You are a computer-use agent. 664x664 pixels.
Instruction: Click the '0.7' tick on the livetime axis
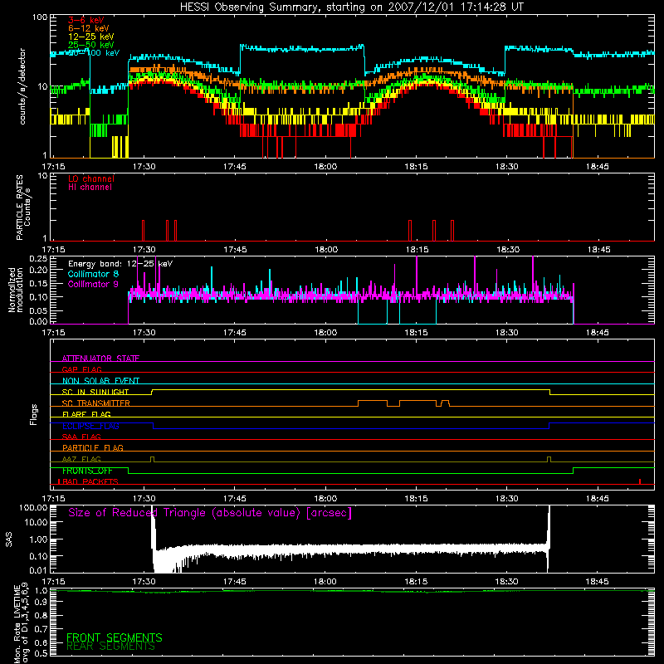41,629
